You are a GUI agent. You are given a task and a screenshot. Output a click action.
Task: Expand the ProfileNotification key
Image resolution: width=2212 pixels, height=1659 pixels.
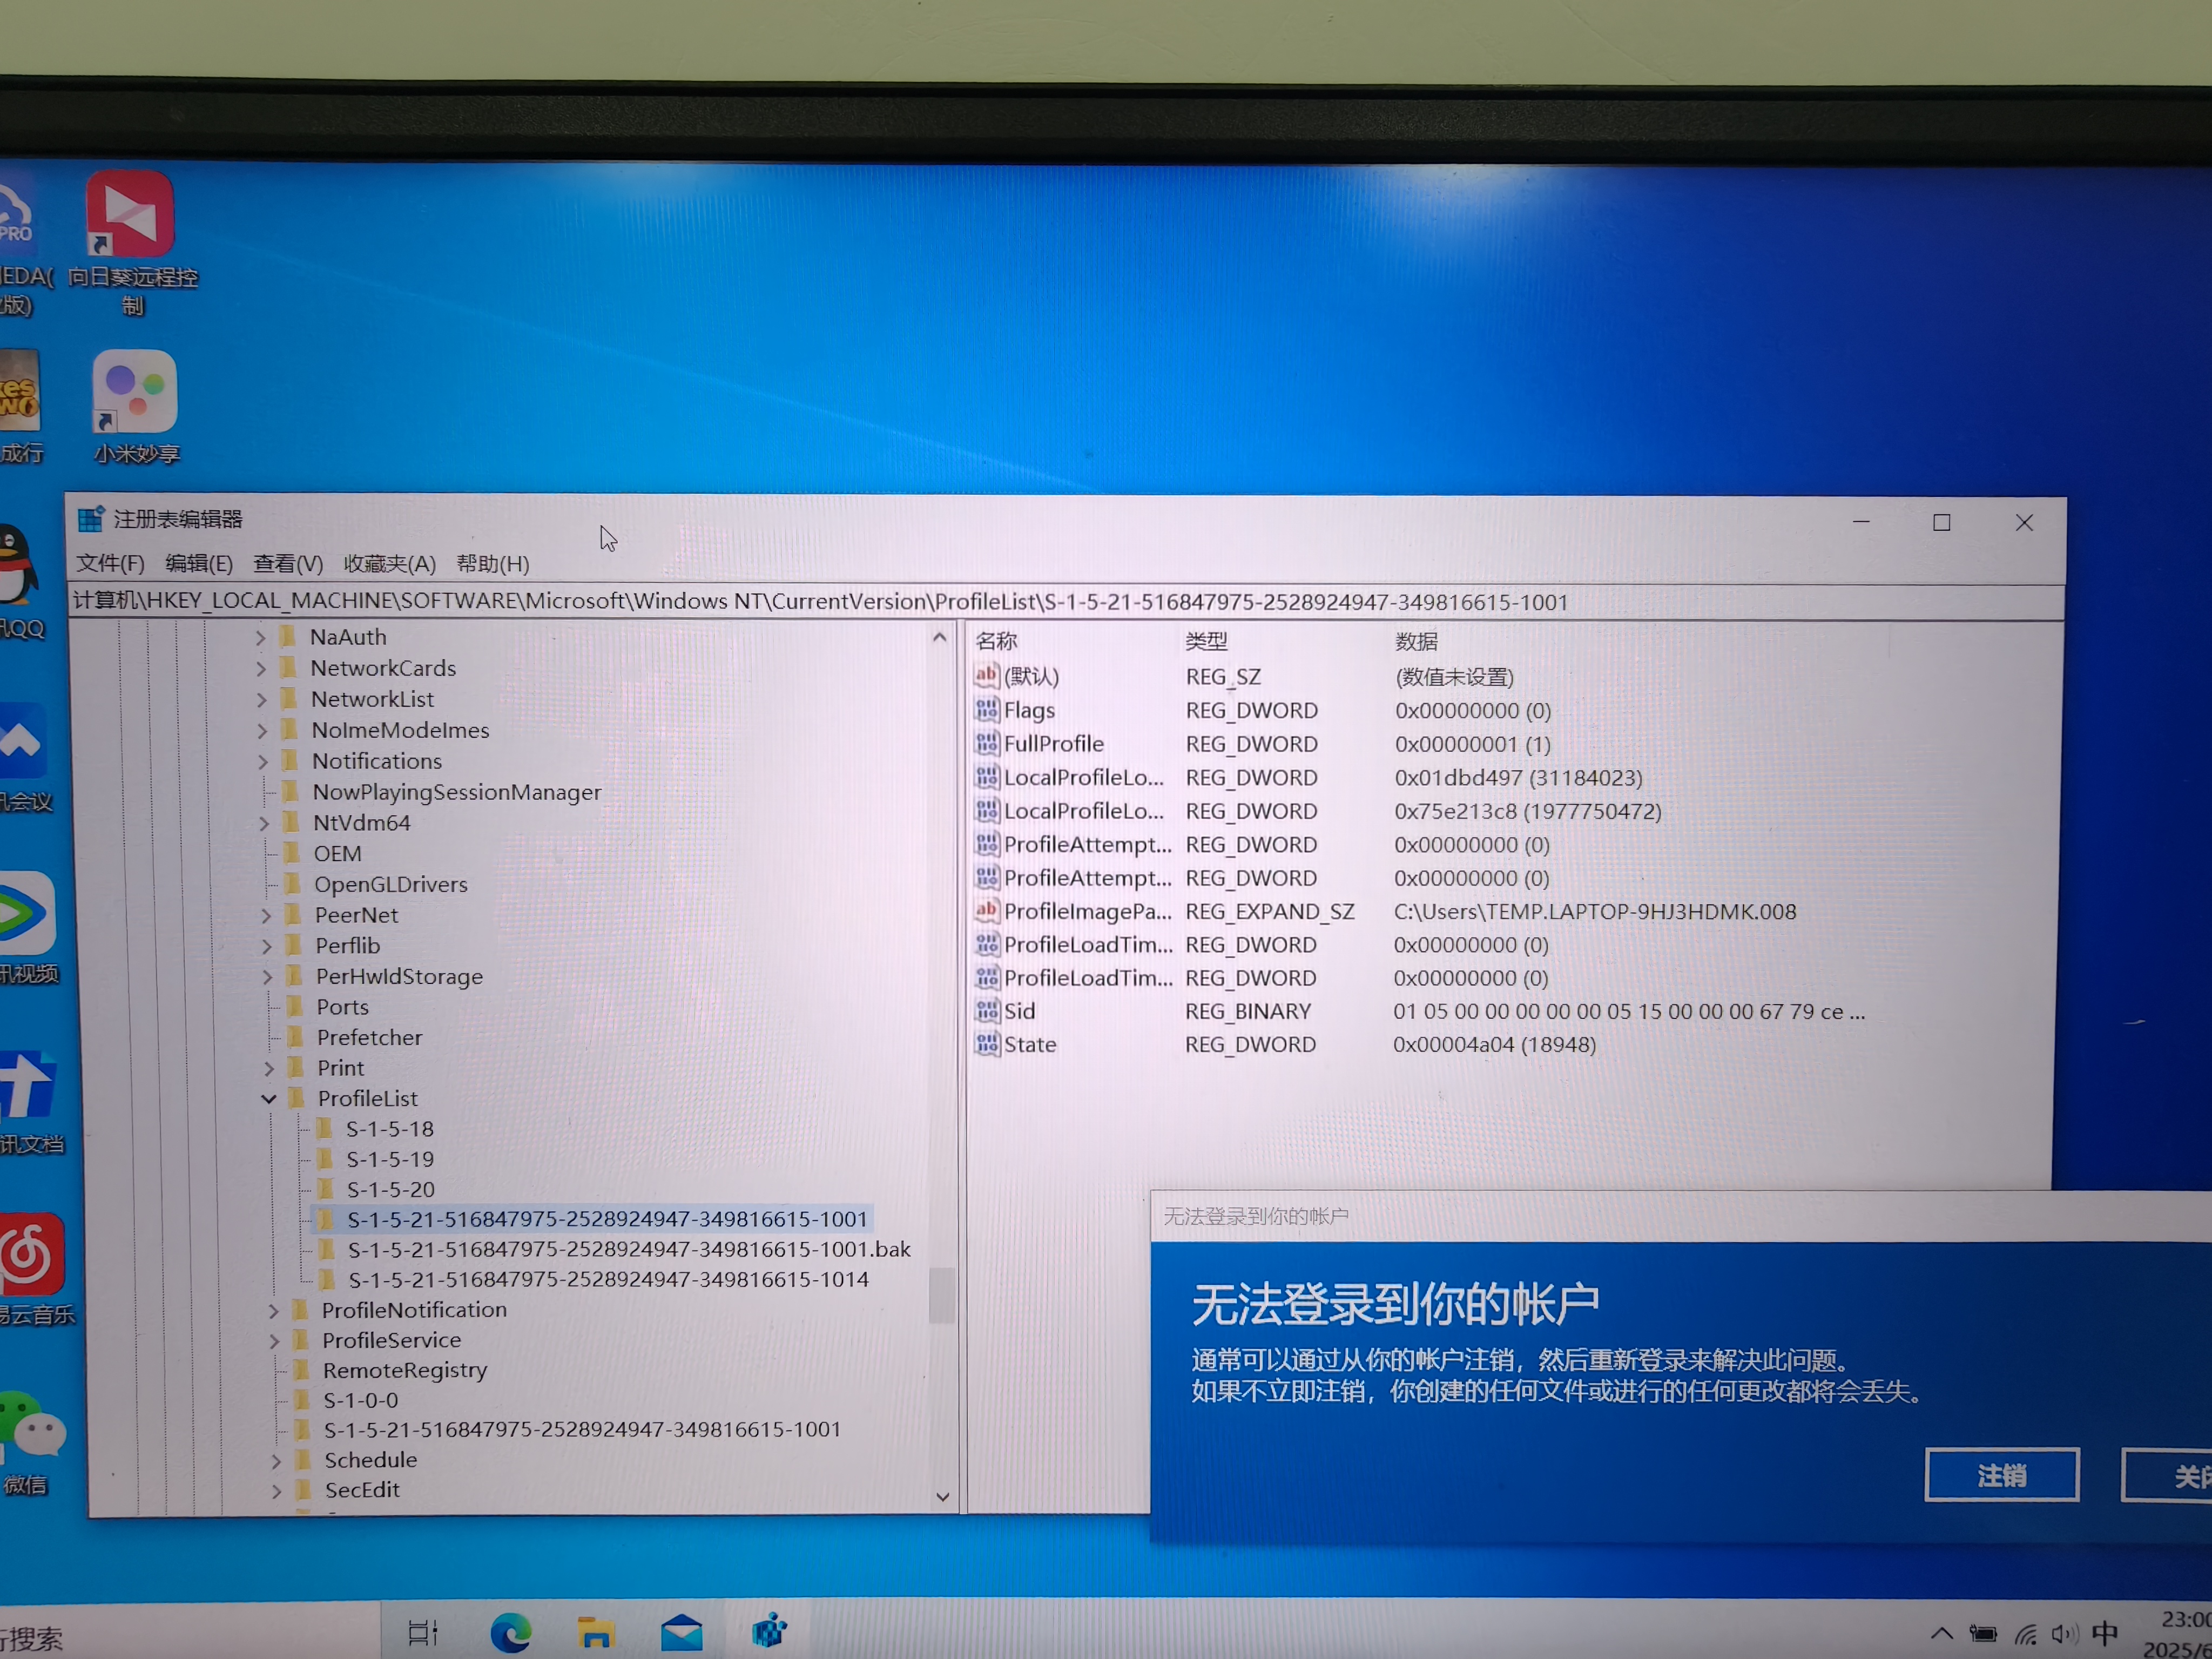(x=274, y=1310)
